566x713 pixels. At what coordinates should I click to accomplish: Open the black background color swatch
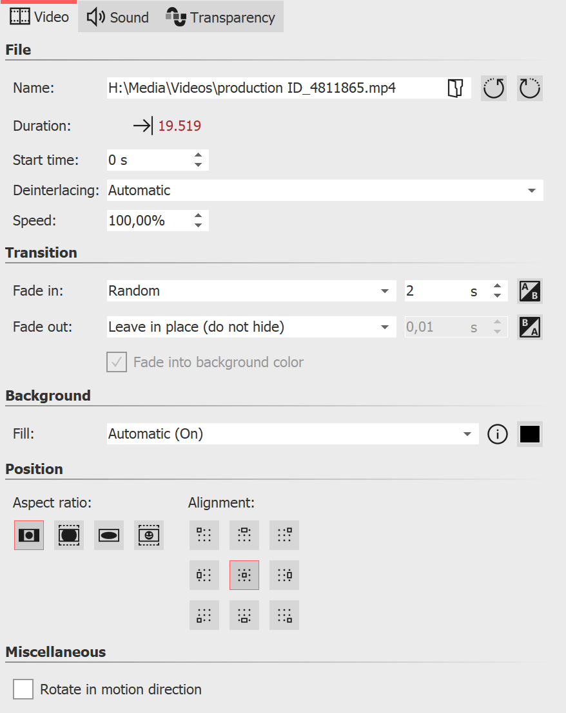tap(529, 434)
